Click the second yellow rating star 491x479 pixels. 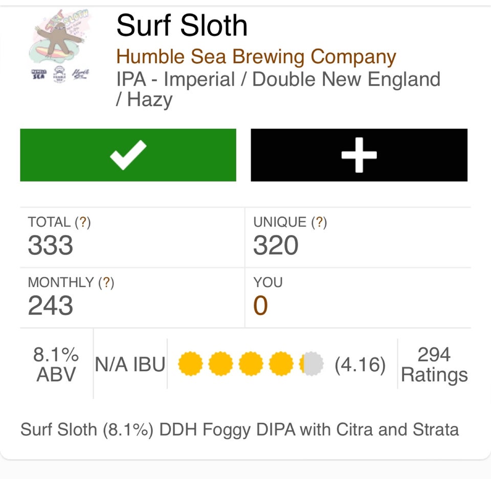click(x=221, y=364)
